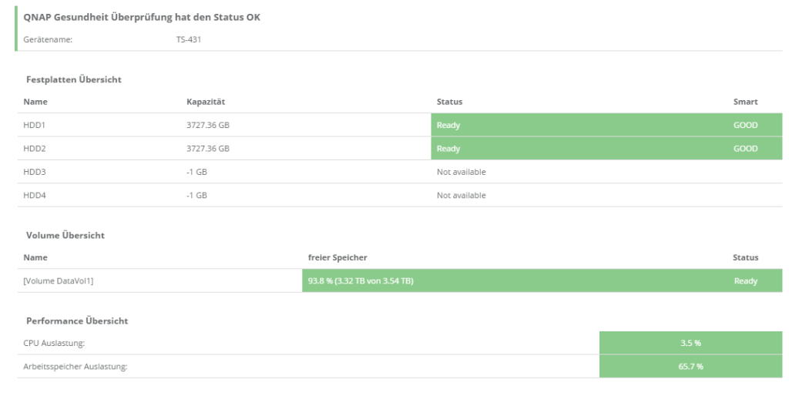Click the 3727.36 GB capacity of HDD2
The image size is (789, 403).
[207, 149]
